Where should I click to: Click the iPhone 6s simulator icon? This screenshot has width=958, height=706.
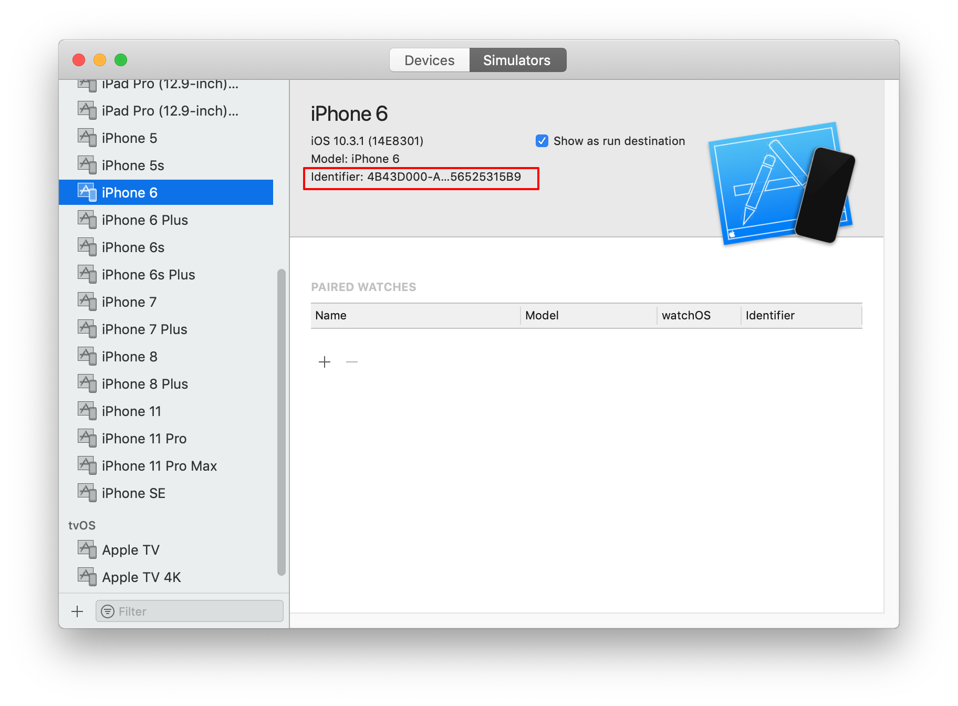87,247
